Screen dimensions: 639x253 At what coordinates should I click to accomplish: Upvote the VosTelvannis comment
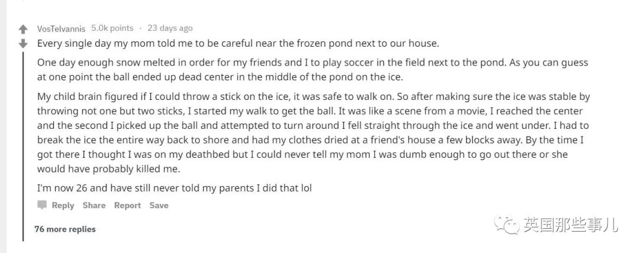(x=23, y=29)
